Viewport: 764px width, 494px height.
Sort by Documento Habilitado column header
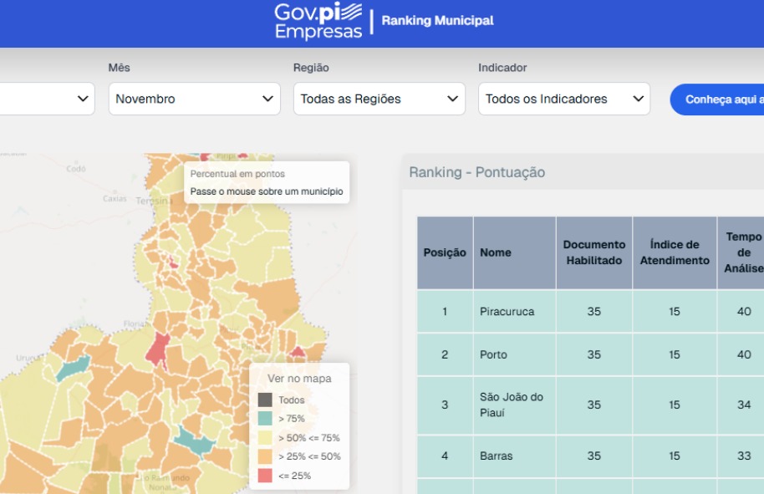[x=593, y=252]
